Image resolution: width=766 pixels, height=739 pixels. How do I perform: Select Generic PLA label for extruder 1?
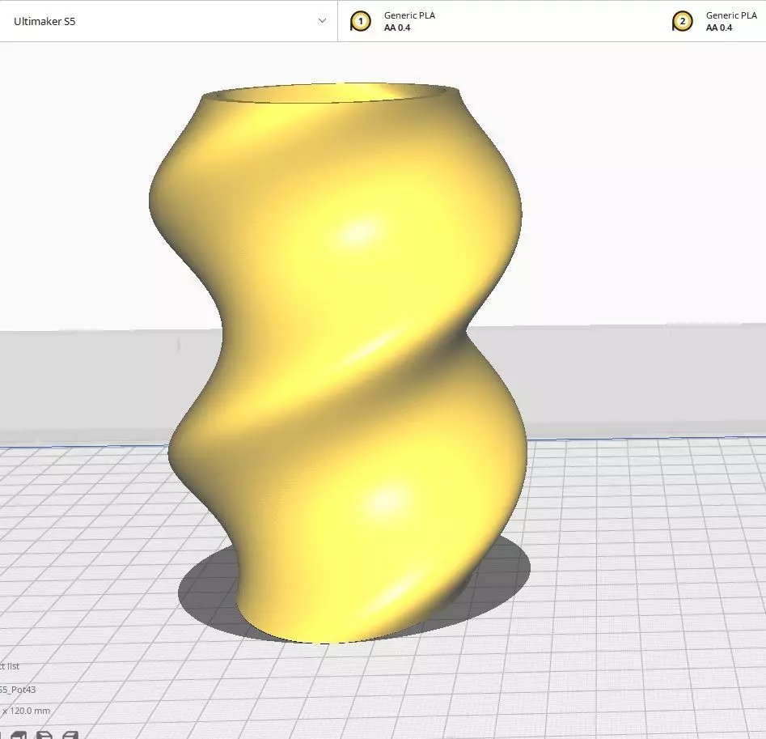409,15
